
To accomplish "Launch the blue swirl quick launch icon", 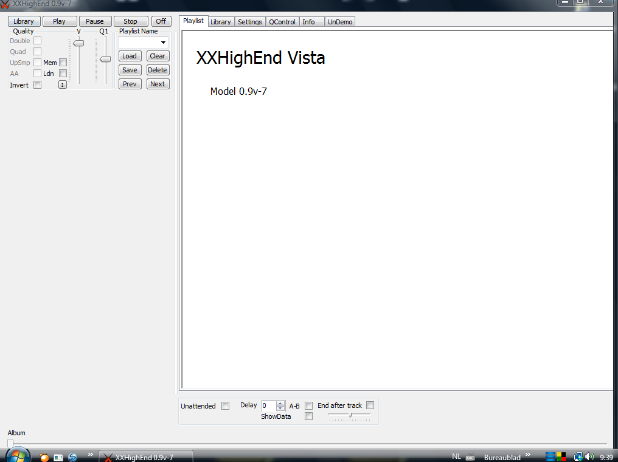I will (72, 457).
